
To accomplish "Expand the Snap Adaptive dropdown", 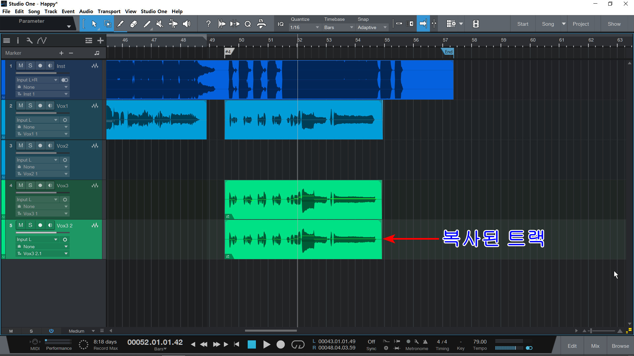I will tap(372, 27).
